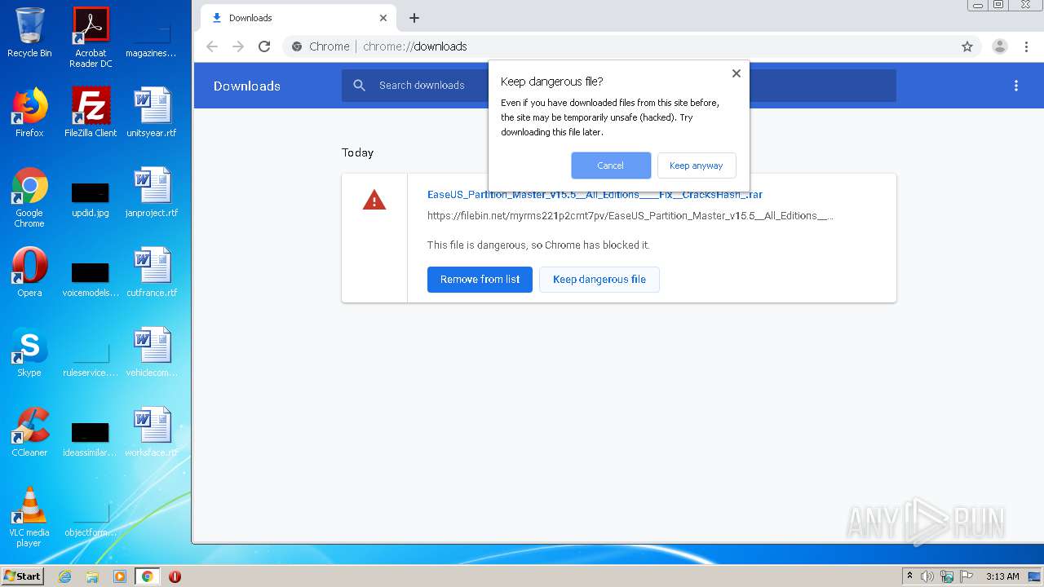Image resolution: width=1044 pixels, height=587 pixels.
Task: Select the janproject.rtf document icon
Action: coord(152,192)
